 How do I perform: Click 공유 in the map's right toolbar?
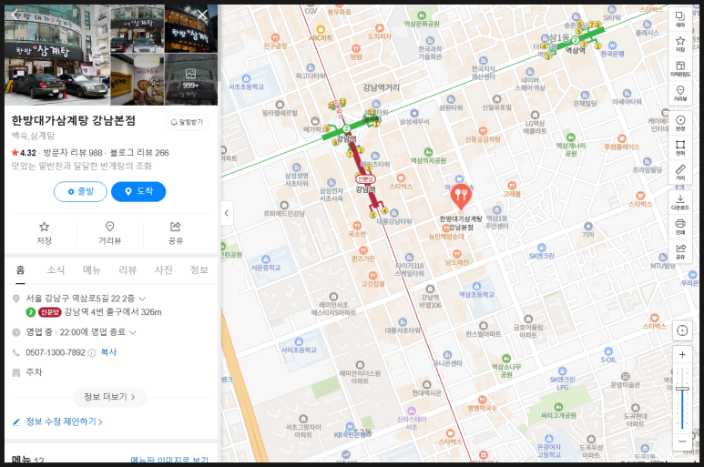pyautogui.click(x=680, y=251)
